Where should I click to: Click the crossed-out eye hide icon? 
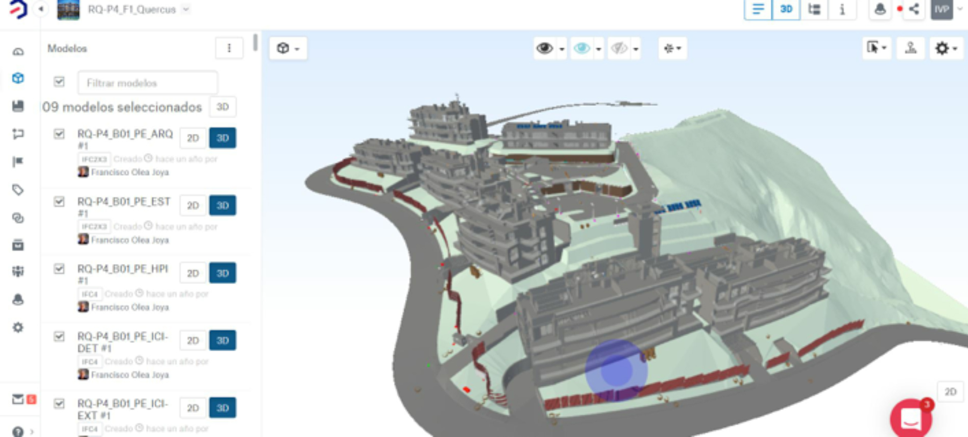pyautogui.click(x=619, y=48)
